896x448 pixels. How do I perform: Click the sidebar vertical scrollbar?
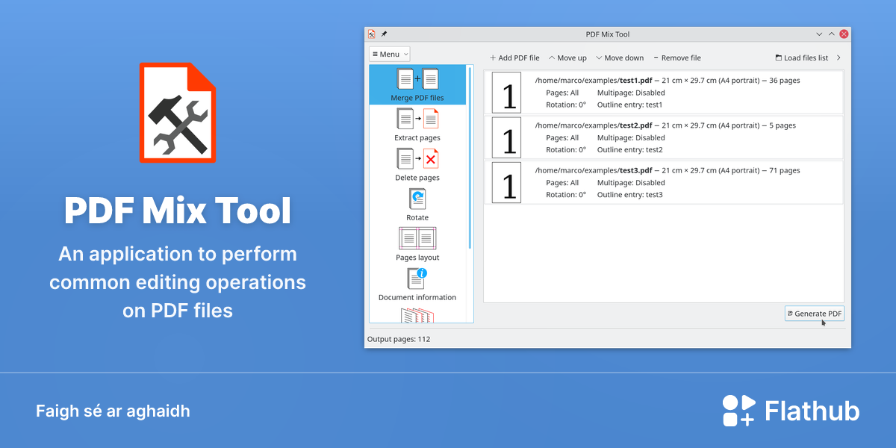pyautogui.click(x=470, y=157)
